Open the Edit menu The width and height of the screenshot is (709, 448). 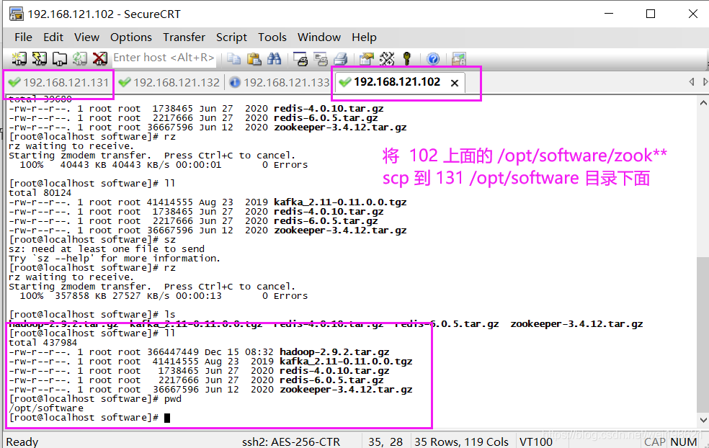53,37
